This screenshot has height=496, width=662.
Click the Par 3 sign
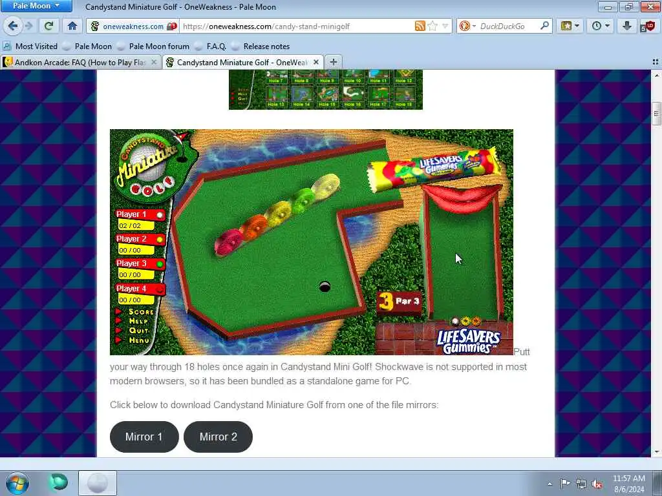point(400,302)
